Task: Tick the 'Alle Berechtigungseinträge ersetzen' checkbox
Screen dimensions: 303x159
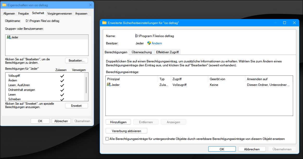Action: (107, 139)
